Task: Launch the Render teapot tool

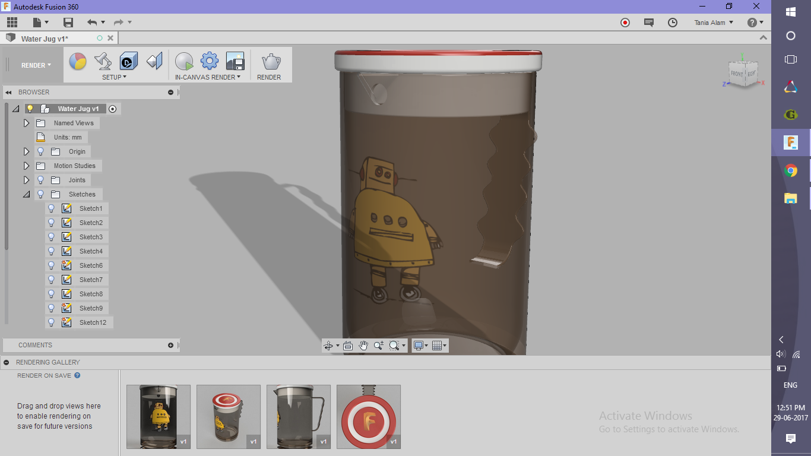Action: tap(271, 61)
